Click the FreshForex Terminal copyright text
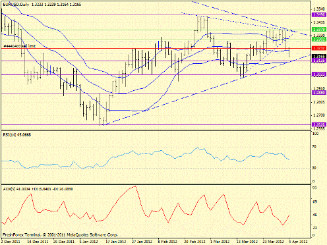Viewport: 327px width, 245px height. pyautogui.click(x=60, y=235)
